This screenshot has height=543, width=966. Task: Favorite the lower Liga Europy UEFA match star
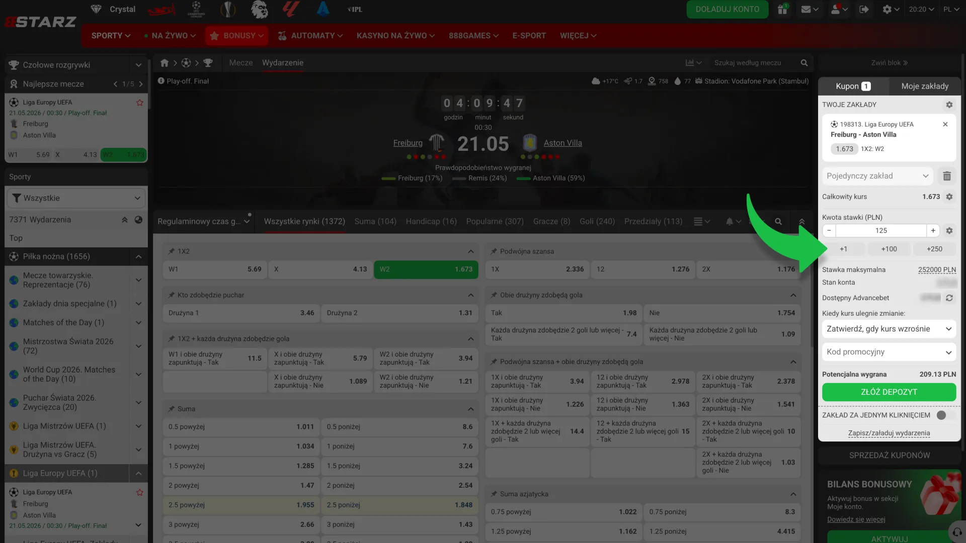pos(140,492)
